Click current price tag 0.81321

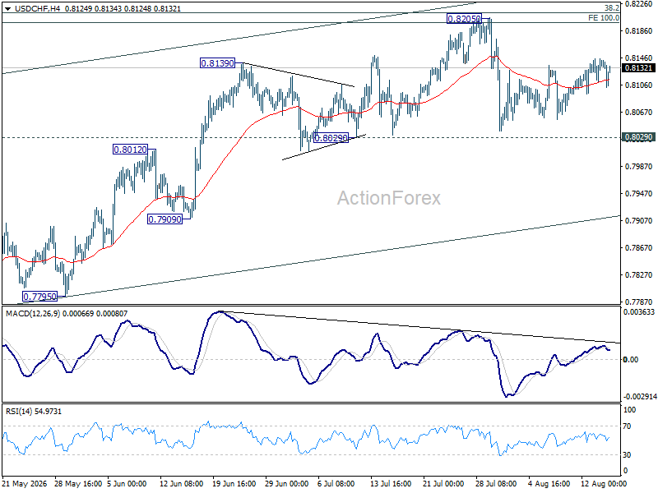point(638,68)
